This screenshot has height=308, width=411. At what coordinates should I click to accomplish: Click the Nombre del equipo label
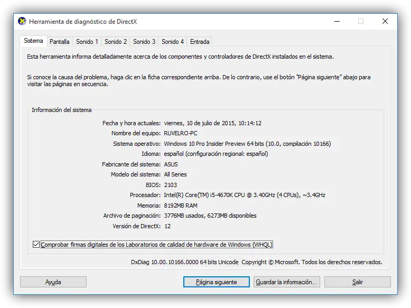pos(136,133)
